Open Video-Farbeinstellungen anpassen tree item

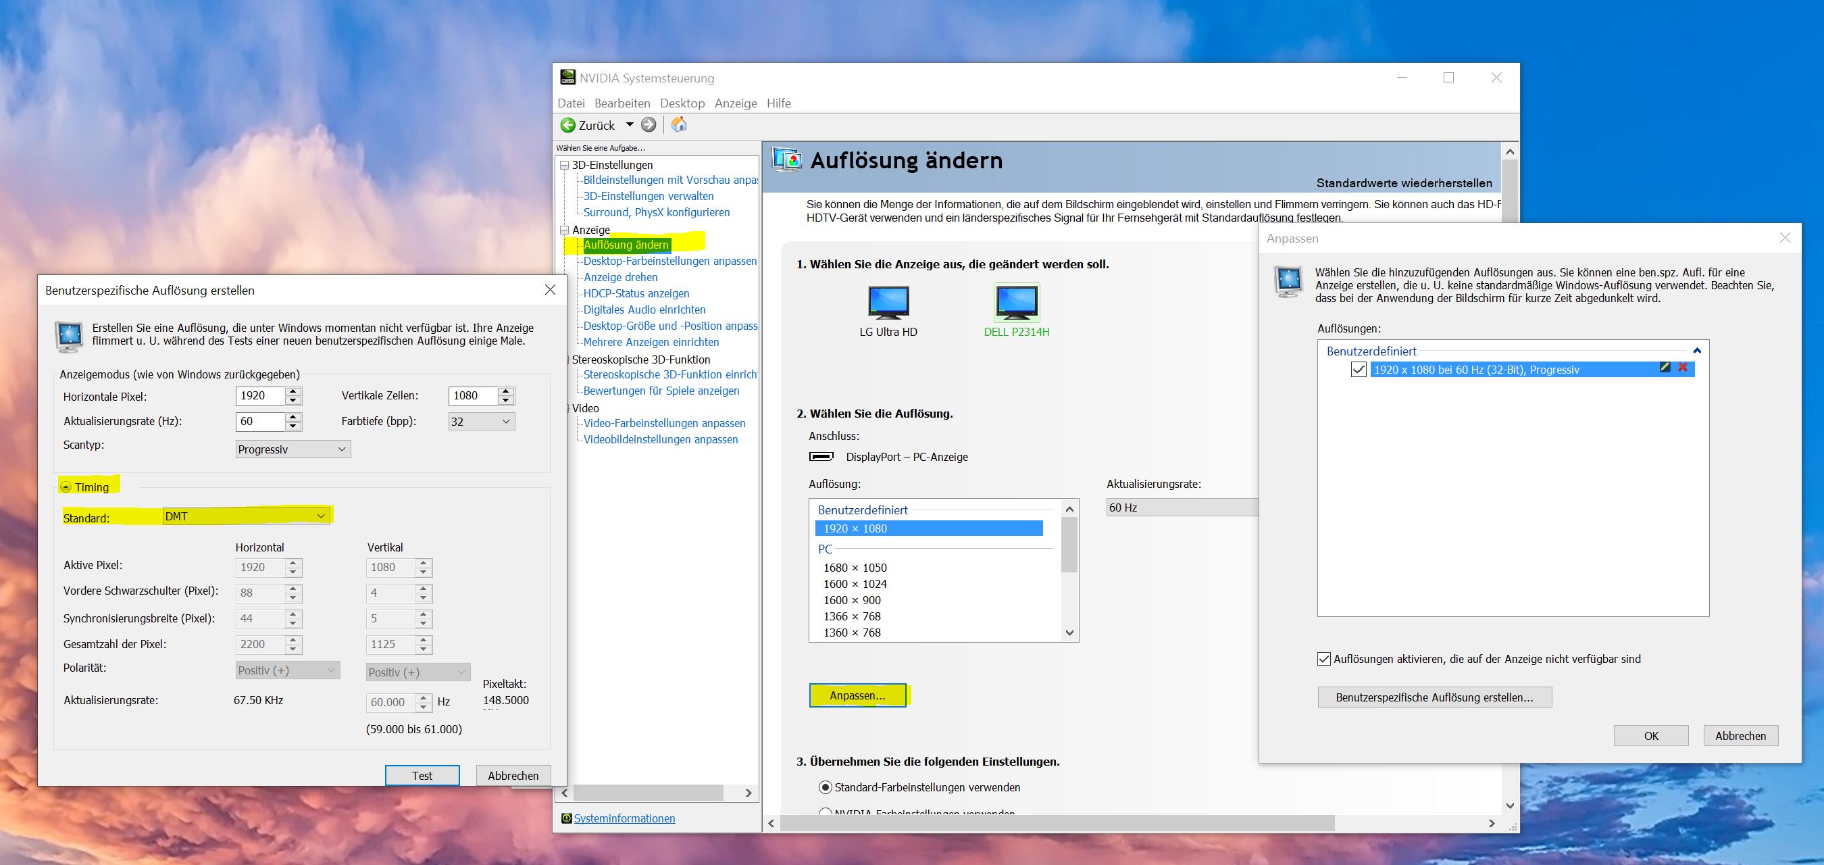(664, 423)
